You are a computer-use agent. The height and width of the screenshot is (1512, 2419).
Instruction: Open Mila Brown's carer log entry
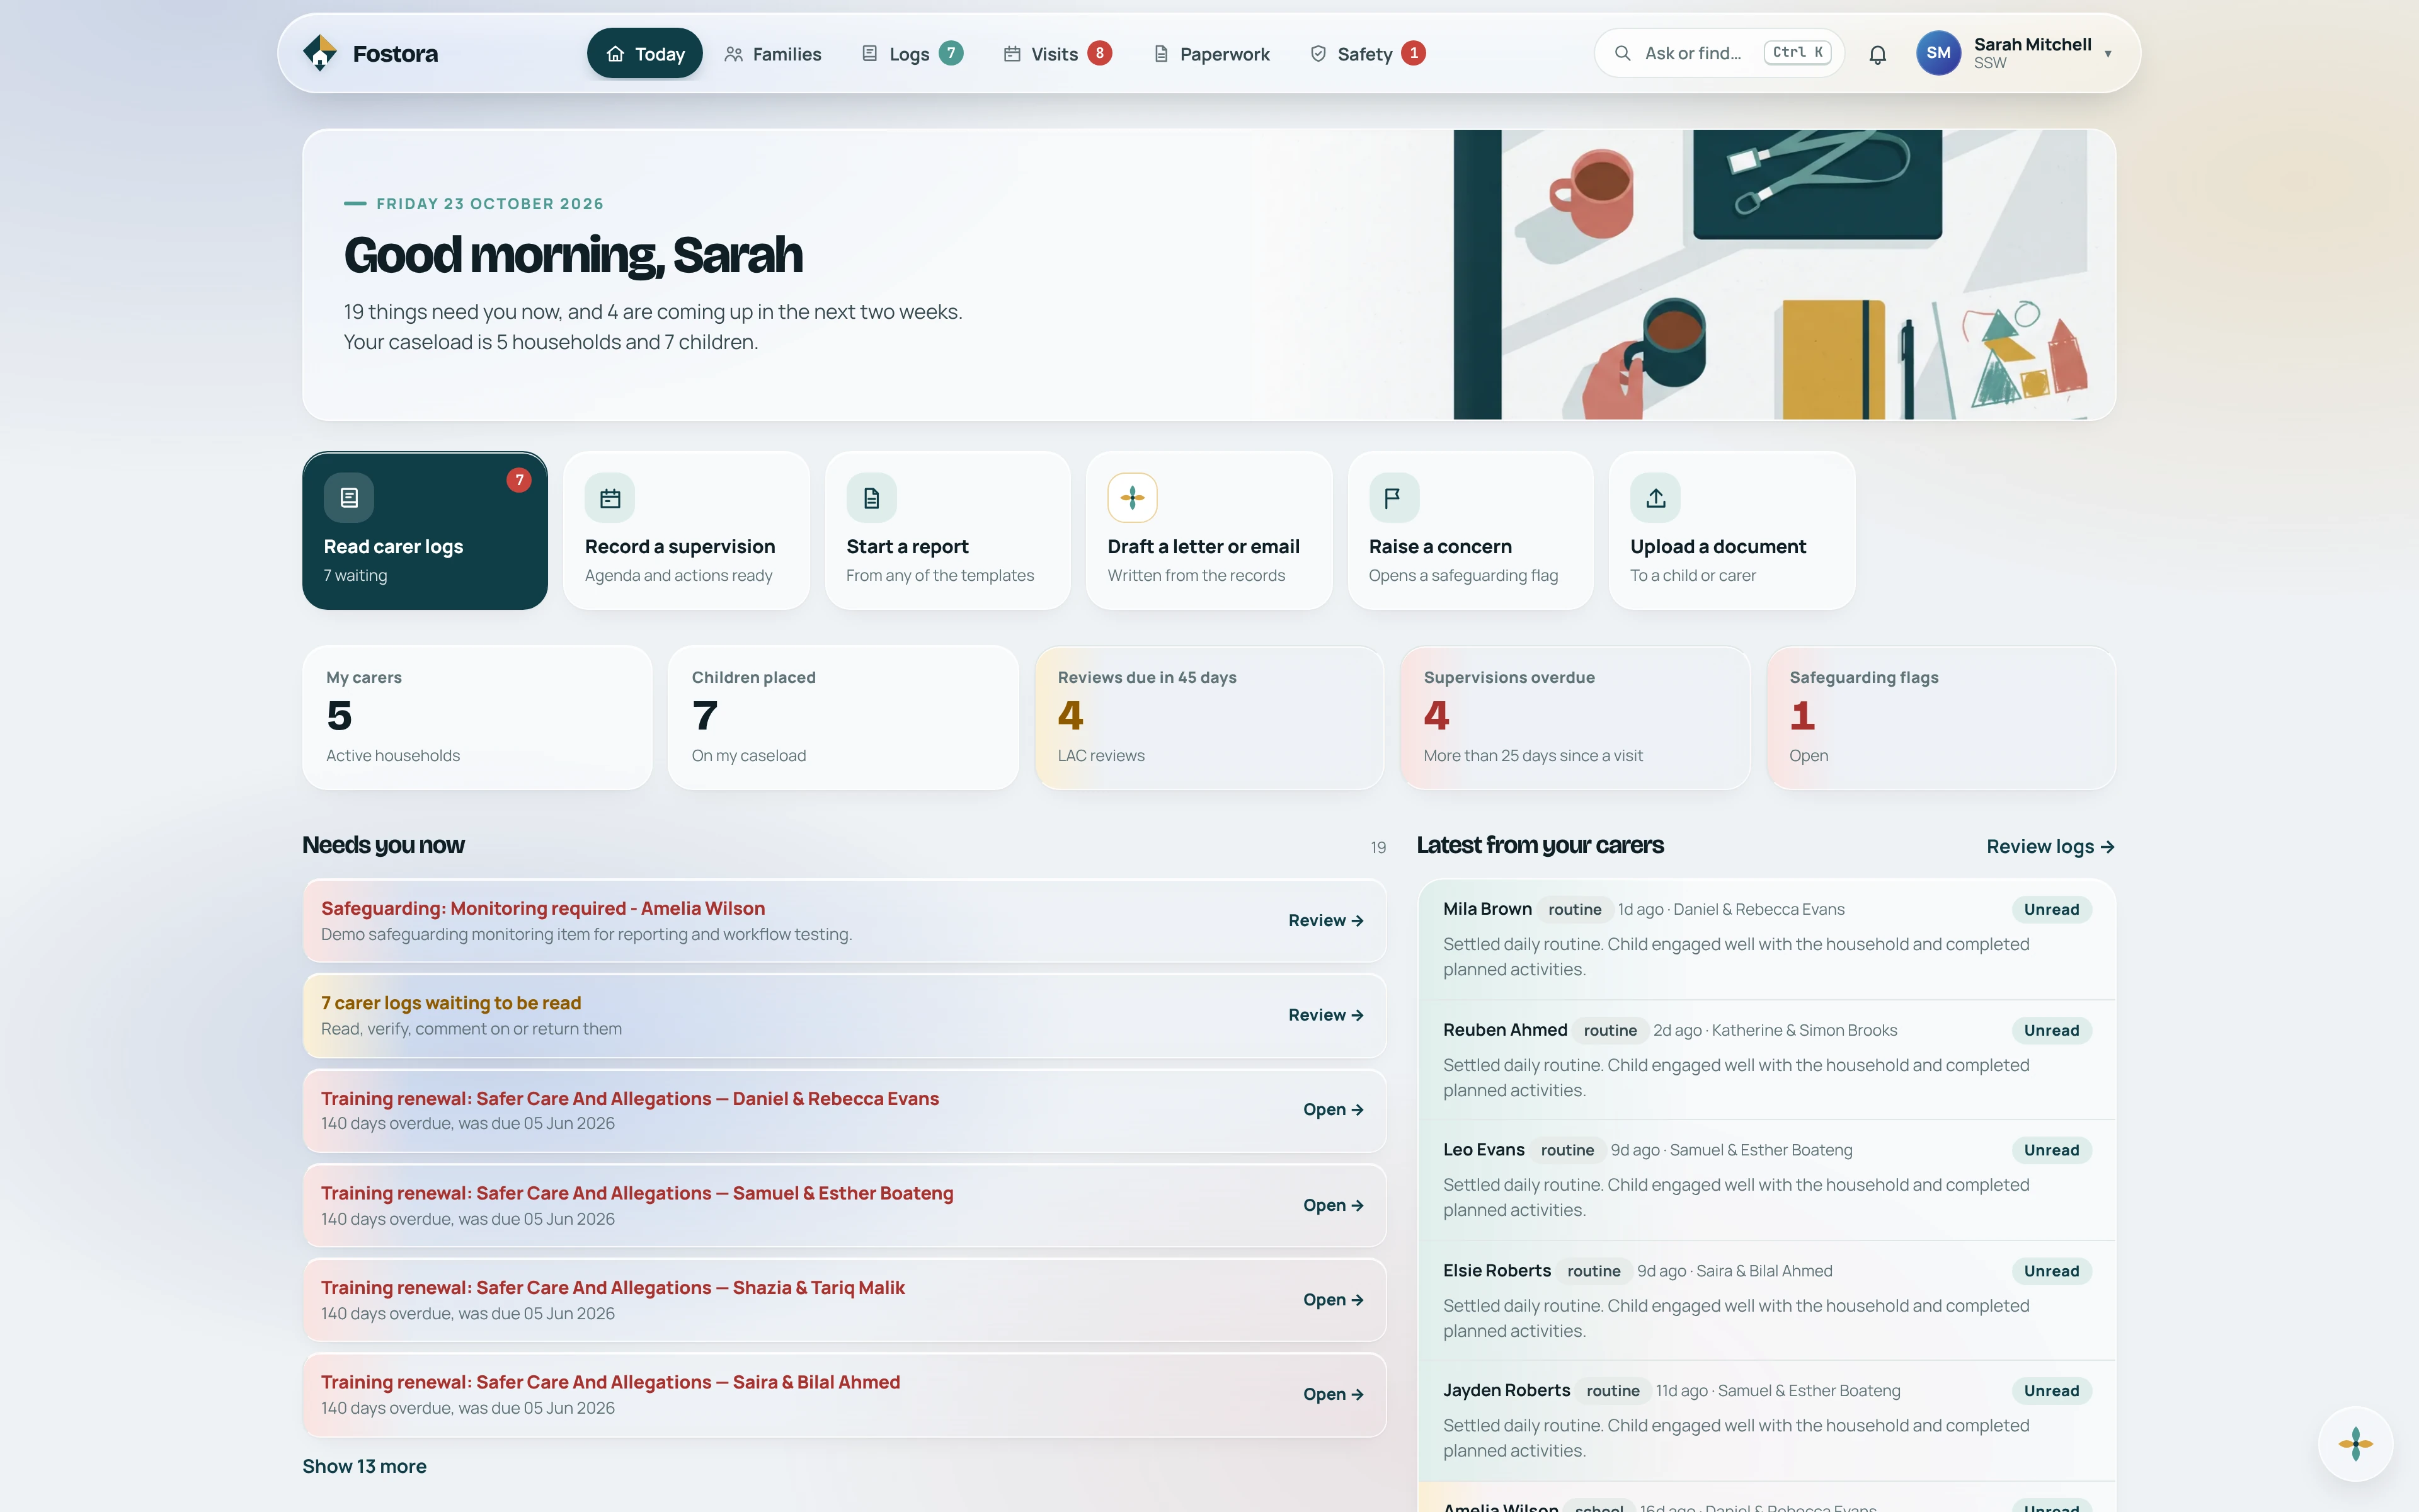click(x=1766, y=939)
